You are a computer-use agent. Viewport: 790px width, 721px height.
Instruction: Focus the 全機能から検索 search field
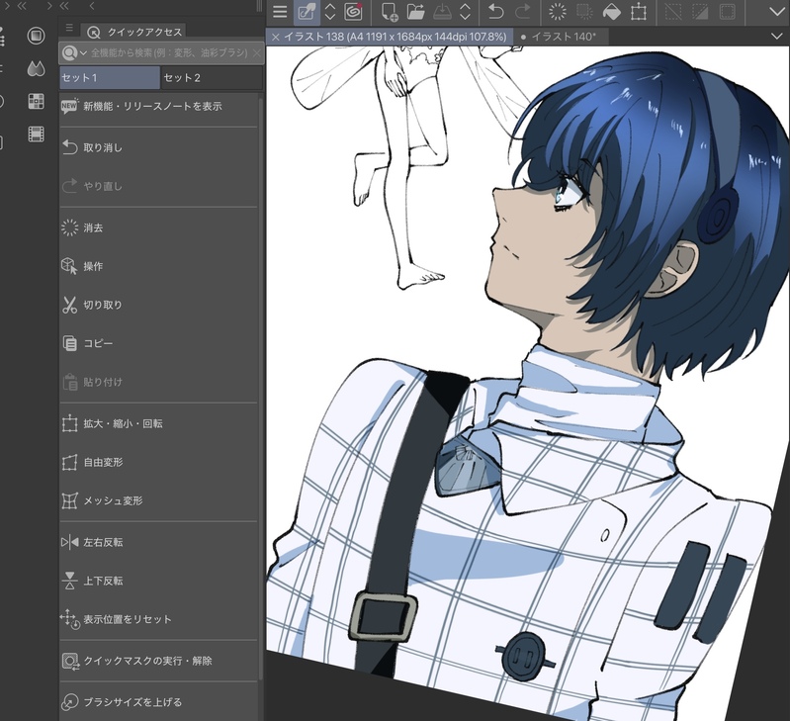(x=169, y=52)
